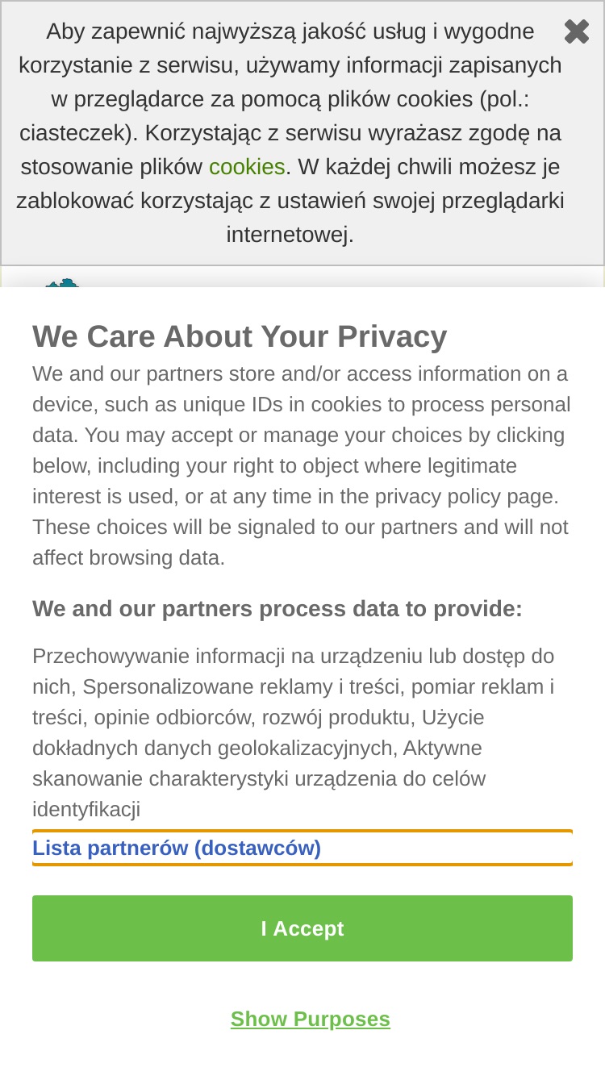Click the privacy description paragraph in English
The image size is (605, 1076).
click(302, 465)
